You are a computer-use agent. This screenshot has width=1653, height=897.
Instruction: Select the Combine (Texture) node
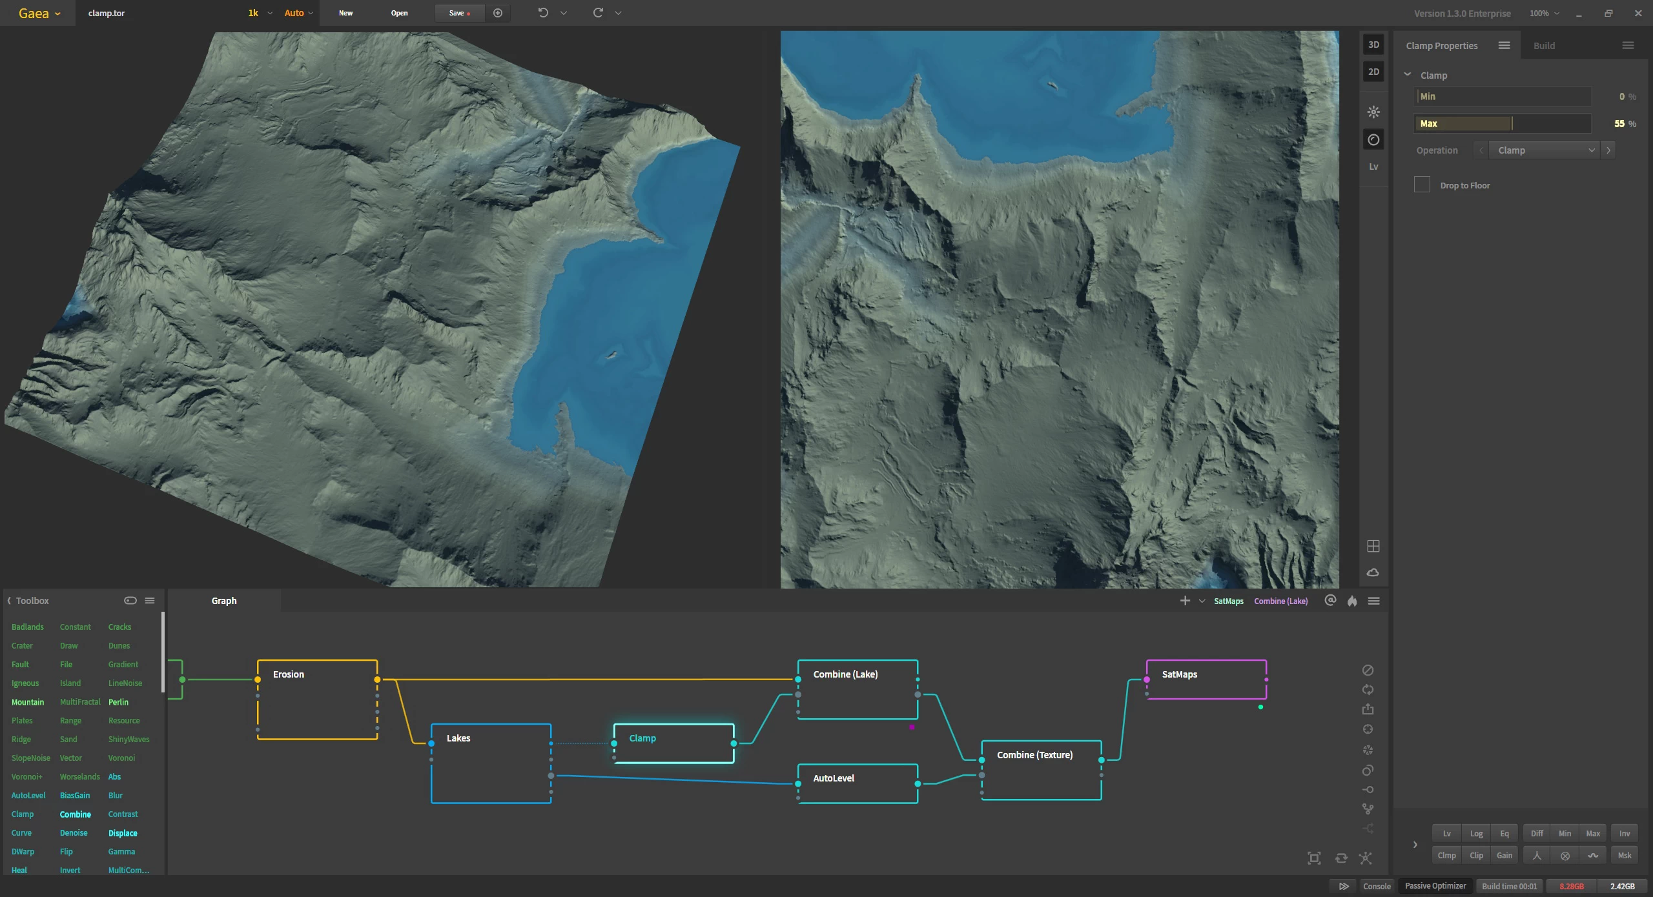tap(1042, 770)
